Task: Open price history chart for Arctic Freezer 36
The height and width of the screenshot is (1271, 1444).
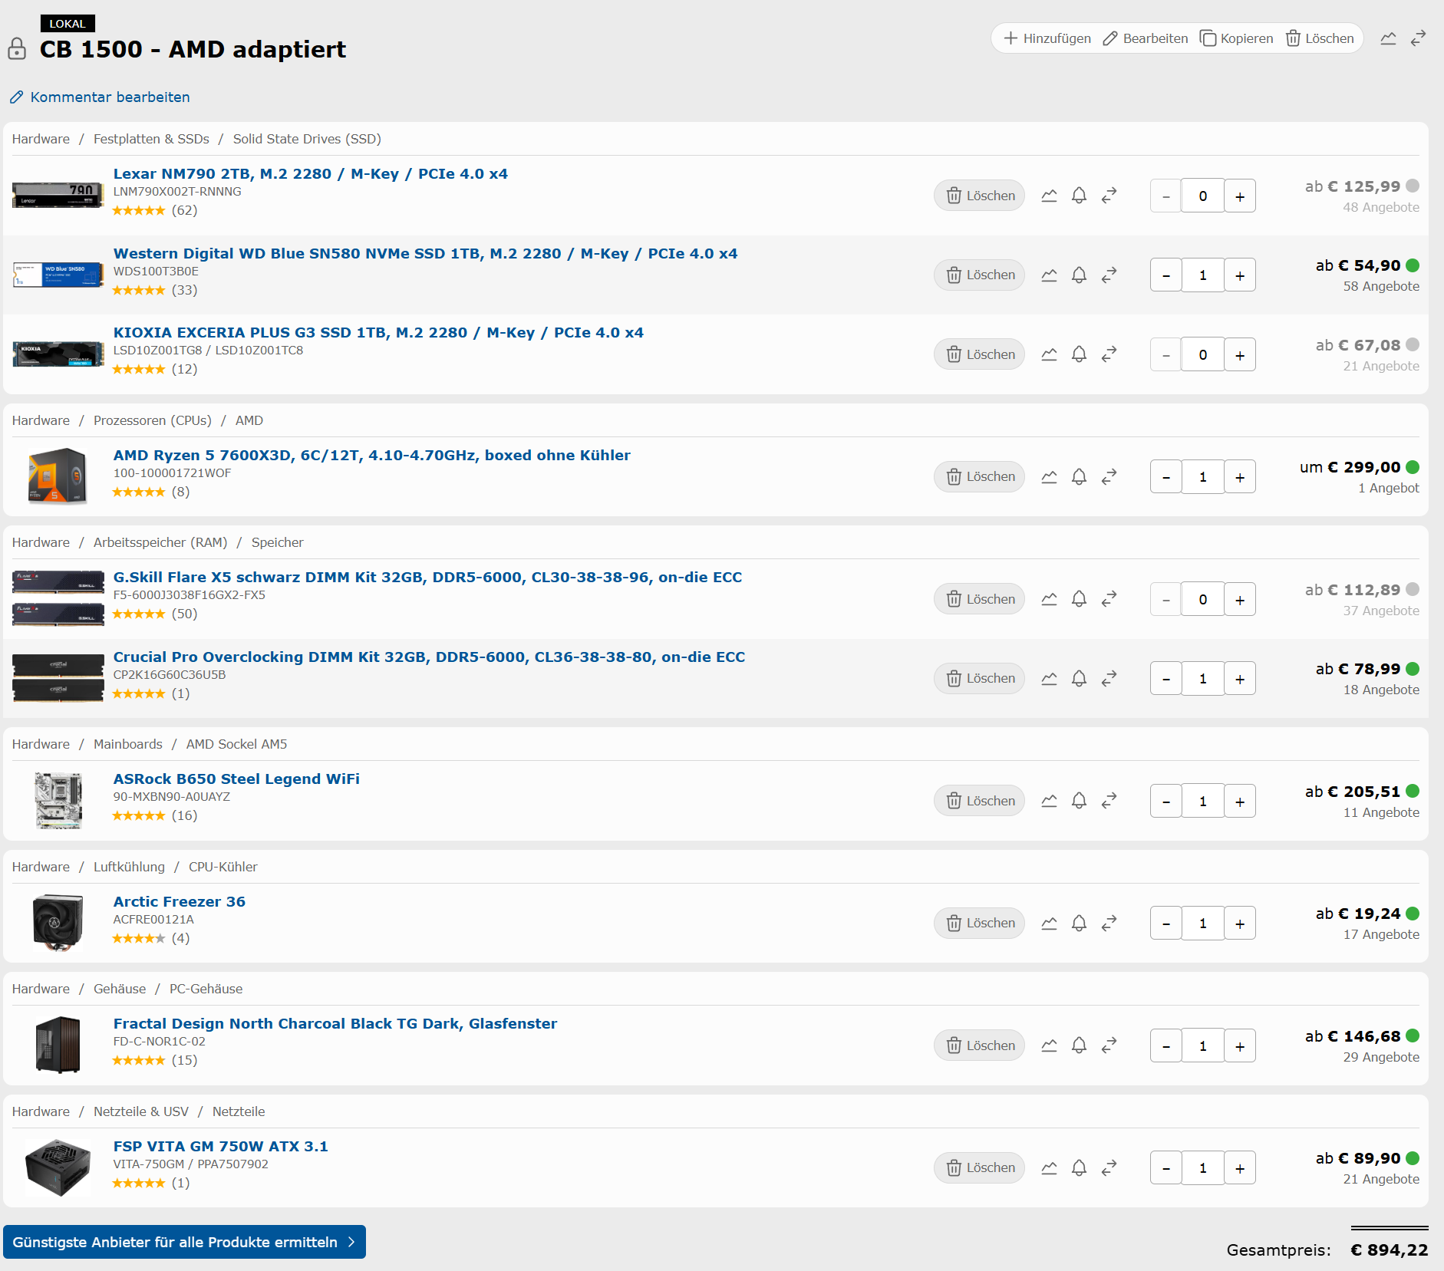Action: tap(1049, 923)
